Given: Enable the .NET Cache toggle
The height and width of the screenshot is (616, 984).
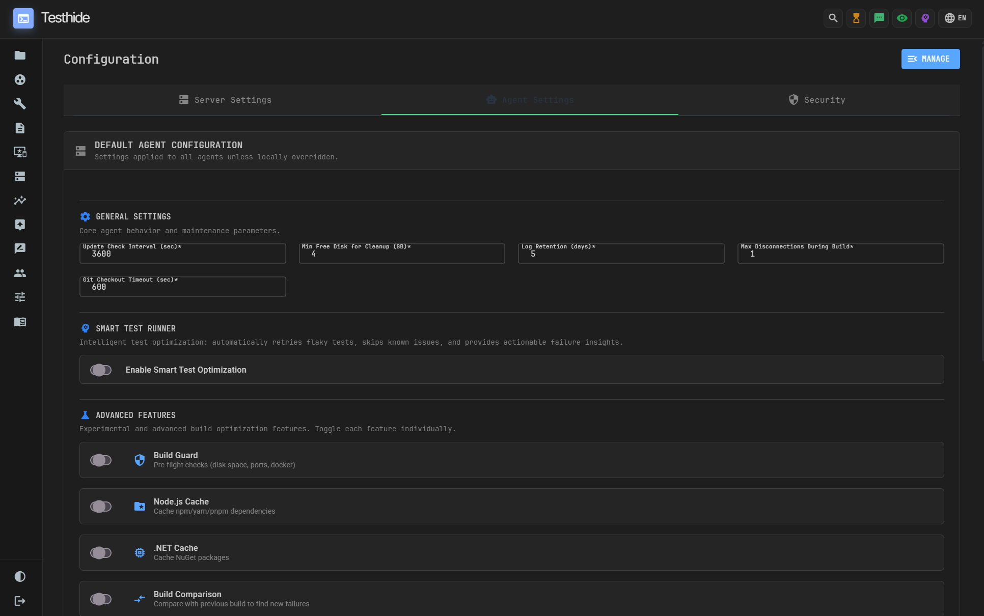Looking at the screenshot, I should [x=101, y=553].
